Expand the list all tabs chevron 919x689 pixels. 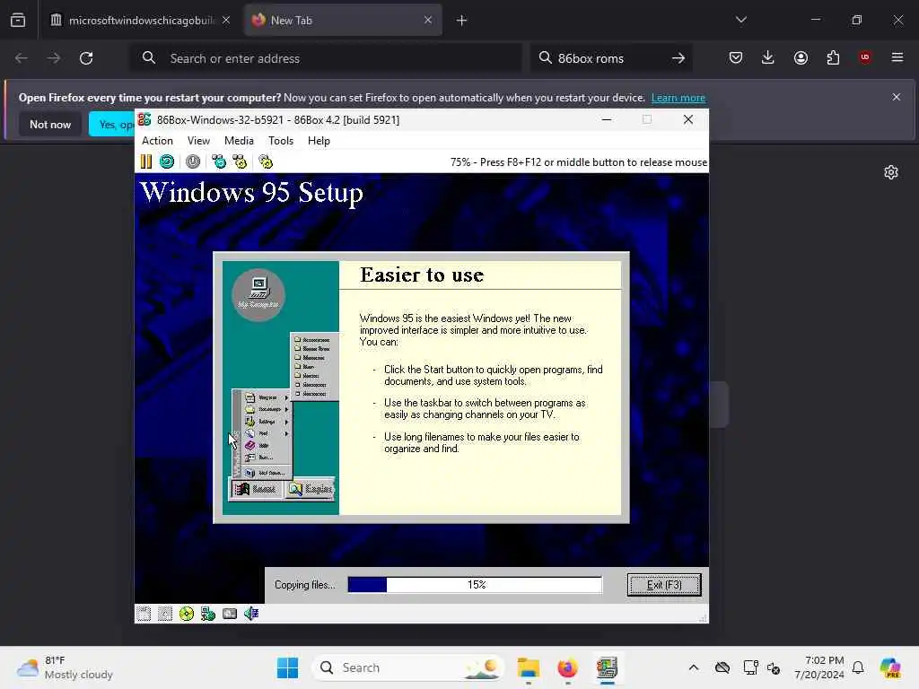point(740,20)
